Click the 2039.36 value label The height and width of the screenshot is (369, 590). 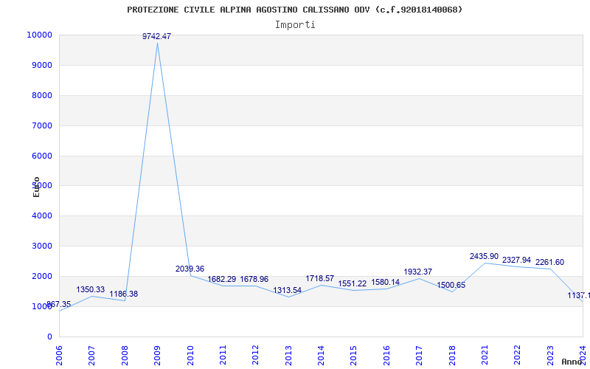[190, 269]
